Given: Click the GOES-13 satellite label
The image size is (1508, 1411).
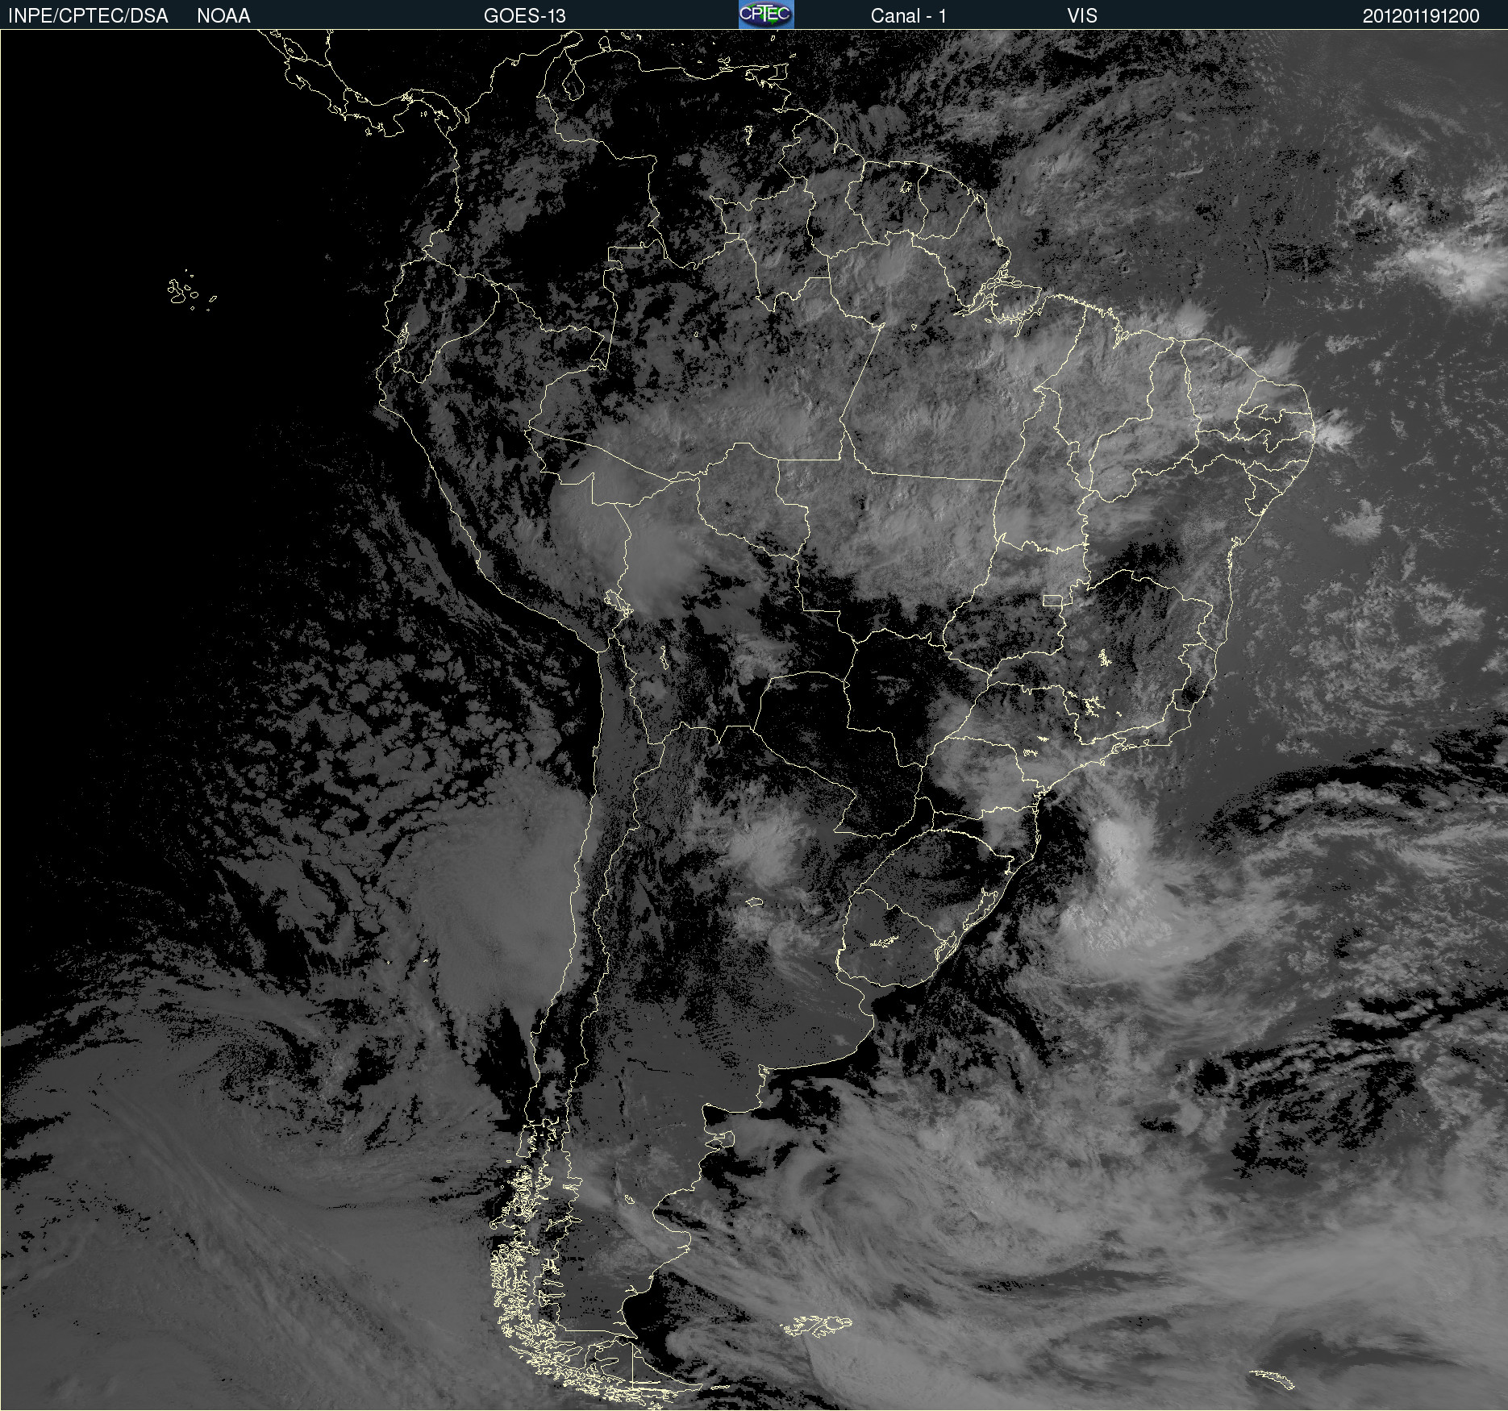Looking at the screenshot, I should coord(525,16).
